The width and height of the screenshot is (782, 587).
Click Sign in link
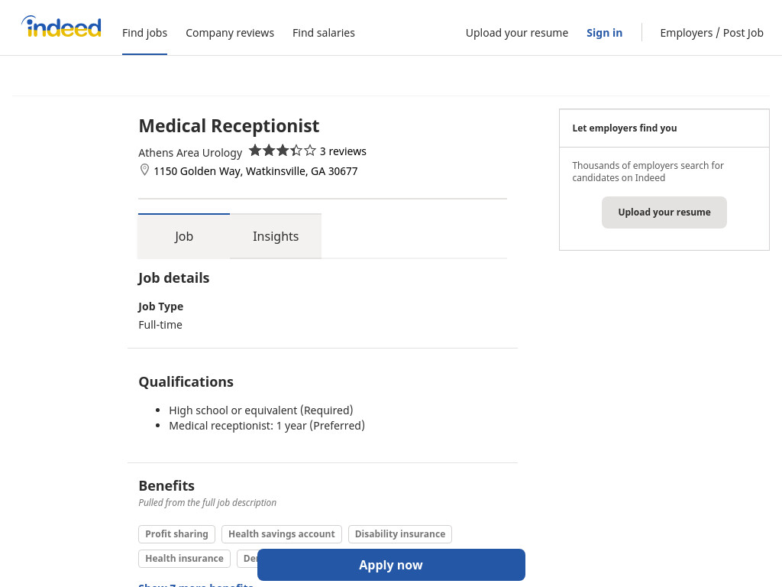click(605, 33)
